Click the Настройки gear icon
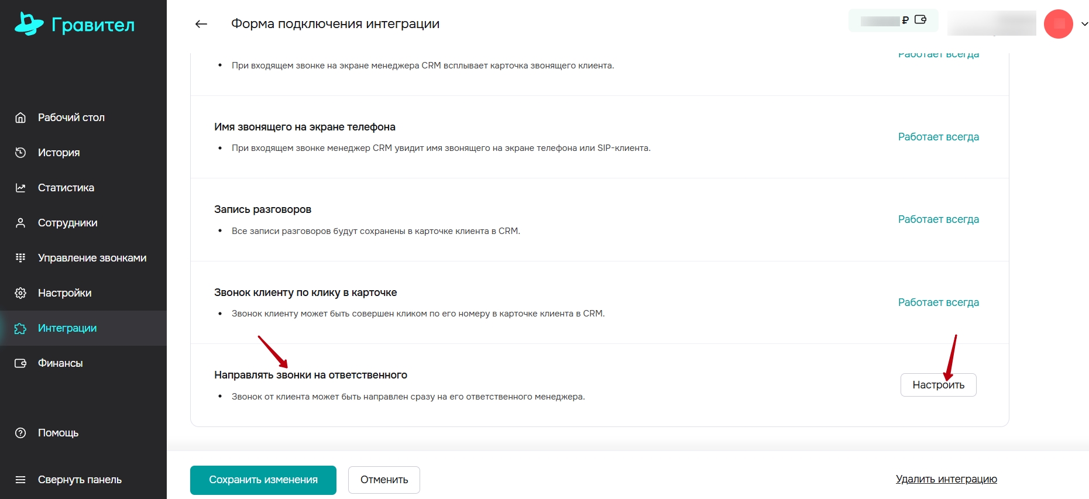The image size is (1089, 499). tap(20, 293)
